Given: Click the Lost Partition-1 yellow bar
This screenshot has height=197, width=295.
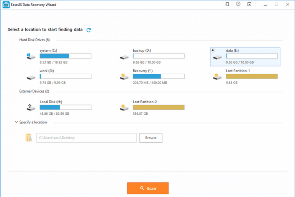Looking at the screenshot, I should [252, 76].
